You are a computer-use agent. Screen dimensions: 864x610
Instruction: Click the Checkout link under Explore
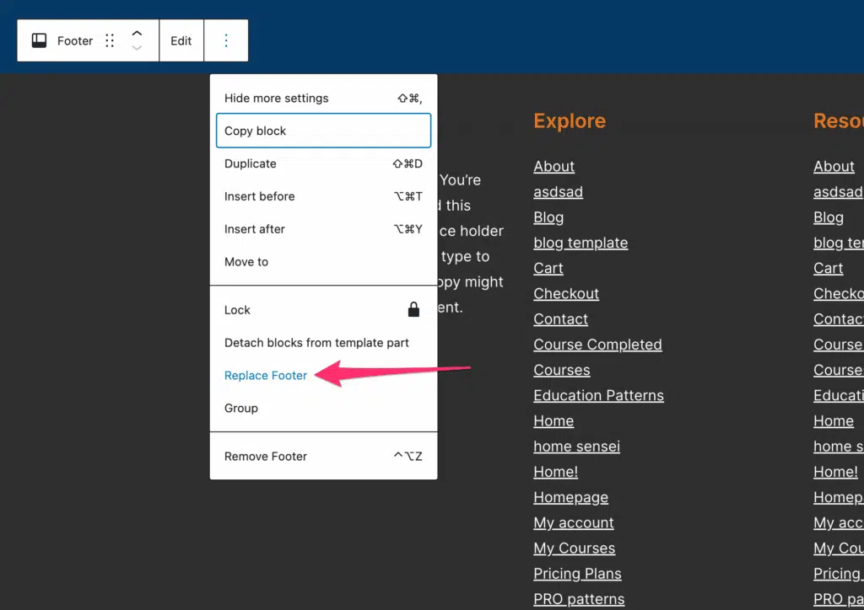[x=566, y=294]
